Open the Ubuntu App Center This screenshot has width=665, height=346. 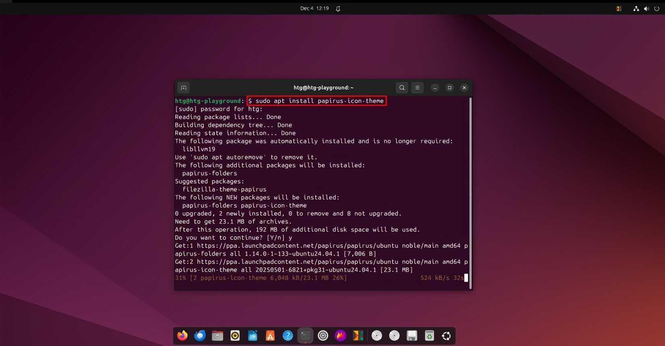(x=270, y=336)
